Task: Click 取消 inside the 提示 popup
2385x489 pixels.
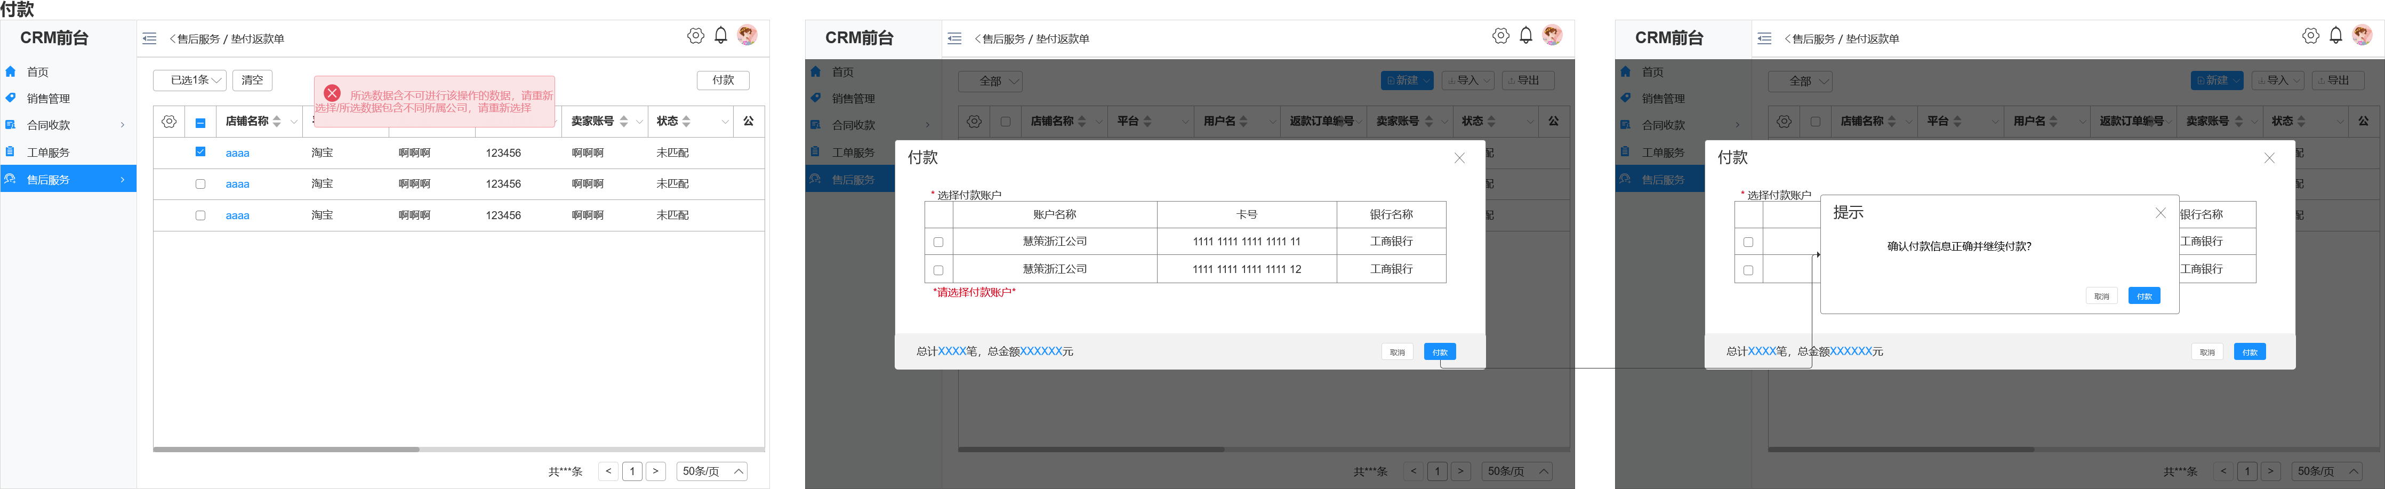Action: click(2102, 296)
